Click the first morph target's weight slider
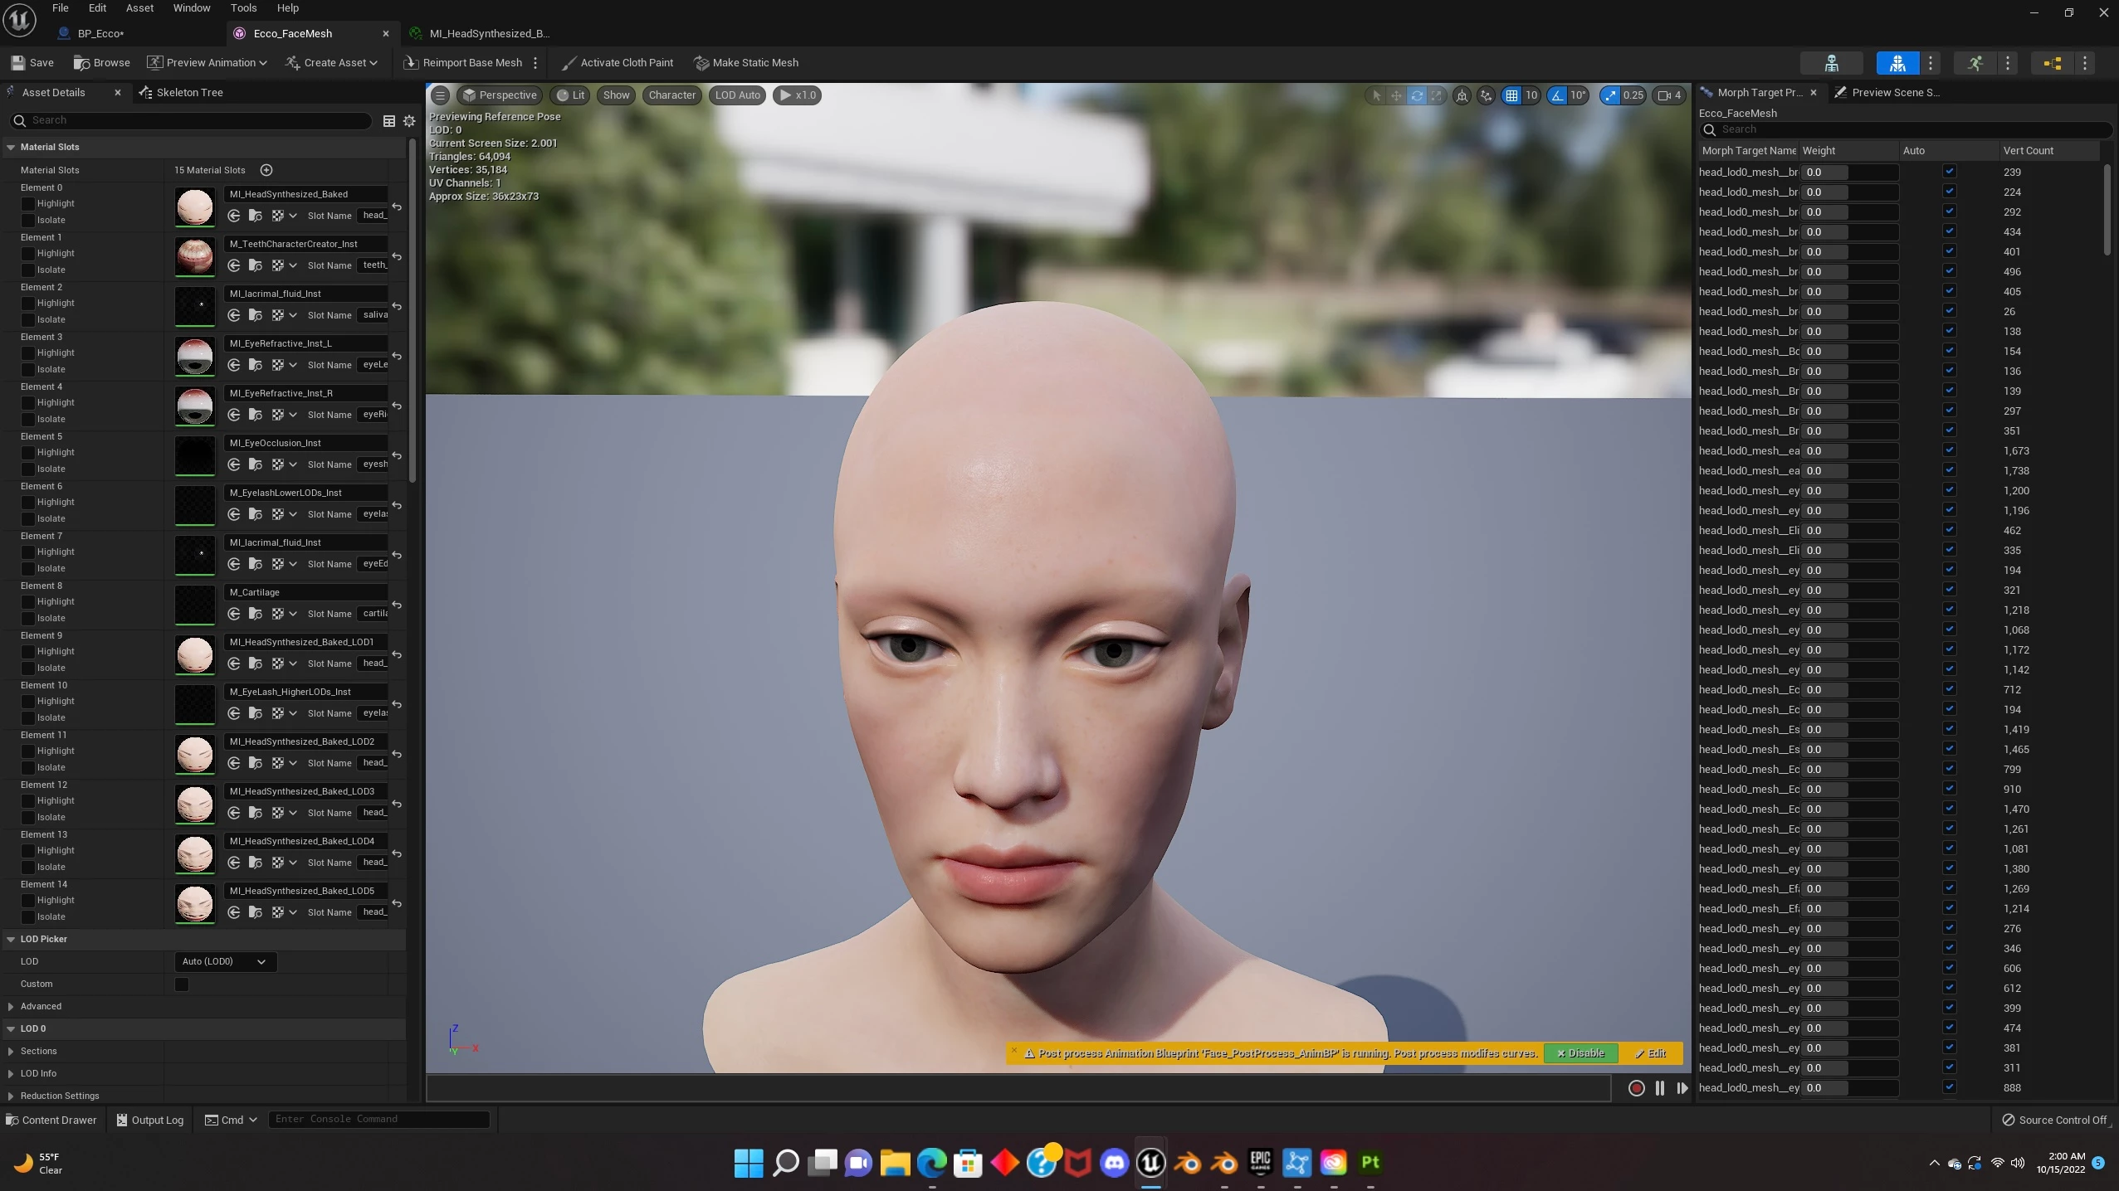 (x=1848, y=173)
